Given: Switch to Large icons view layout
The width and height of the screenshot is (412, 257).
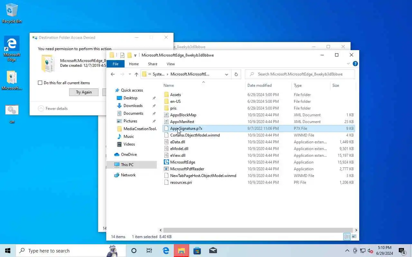Looking at the screenshot, I should 354,237.
